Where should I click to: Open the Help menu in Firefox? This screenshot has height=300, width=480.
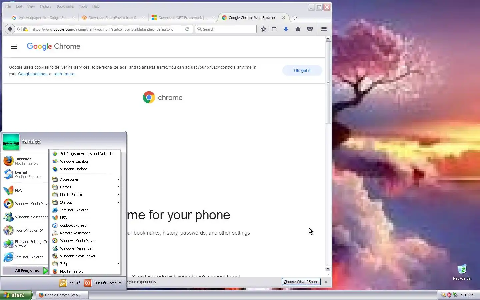96,6
